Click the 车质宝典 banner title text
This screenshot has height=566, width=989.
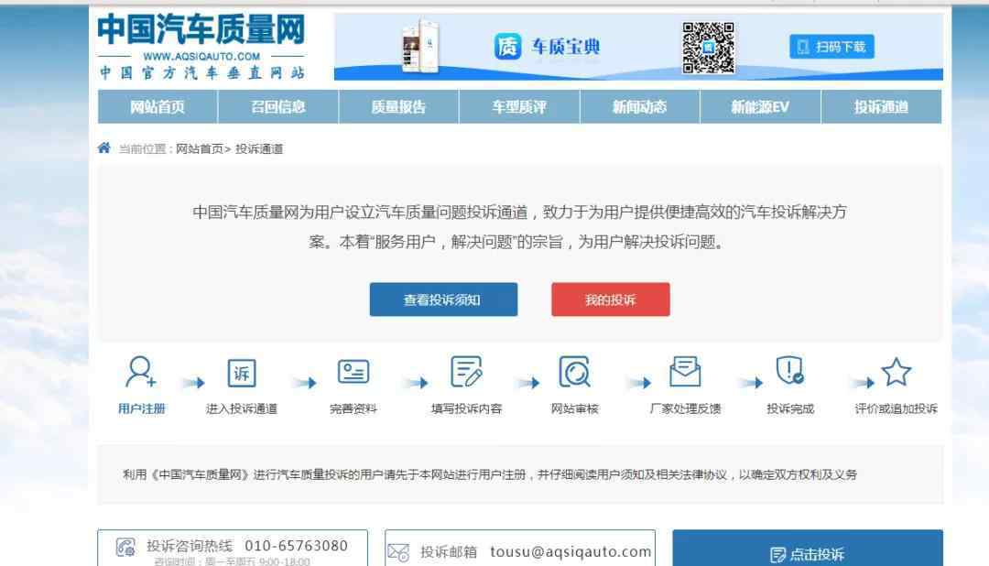(x=566, y=47)
